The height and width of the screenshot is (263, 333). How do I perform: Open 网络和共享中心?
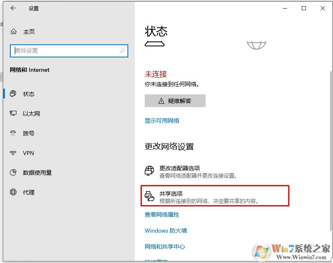(x=166, y=247)
